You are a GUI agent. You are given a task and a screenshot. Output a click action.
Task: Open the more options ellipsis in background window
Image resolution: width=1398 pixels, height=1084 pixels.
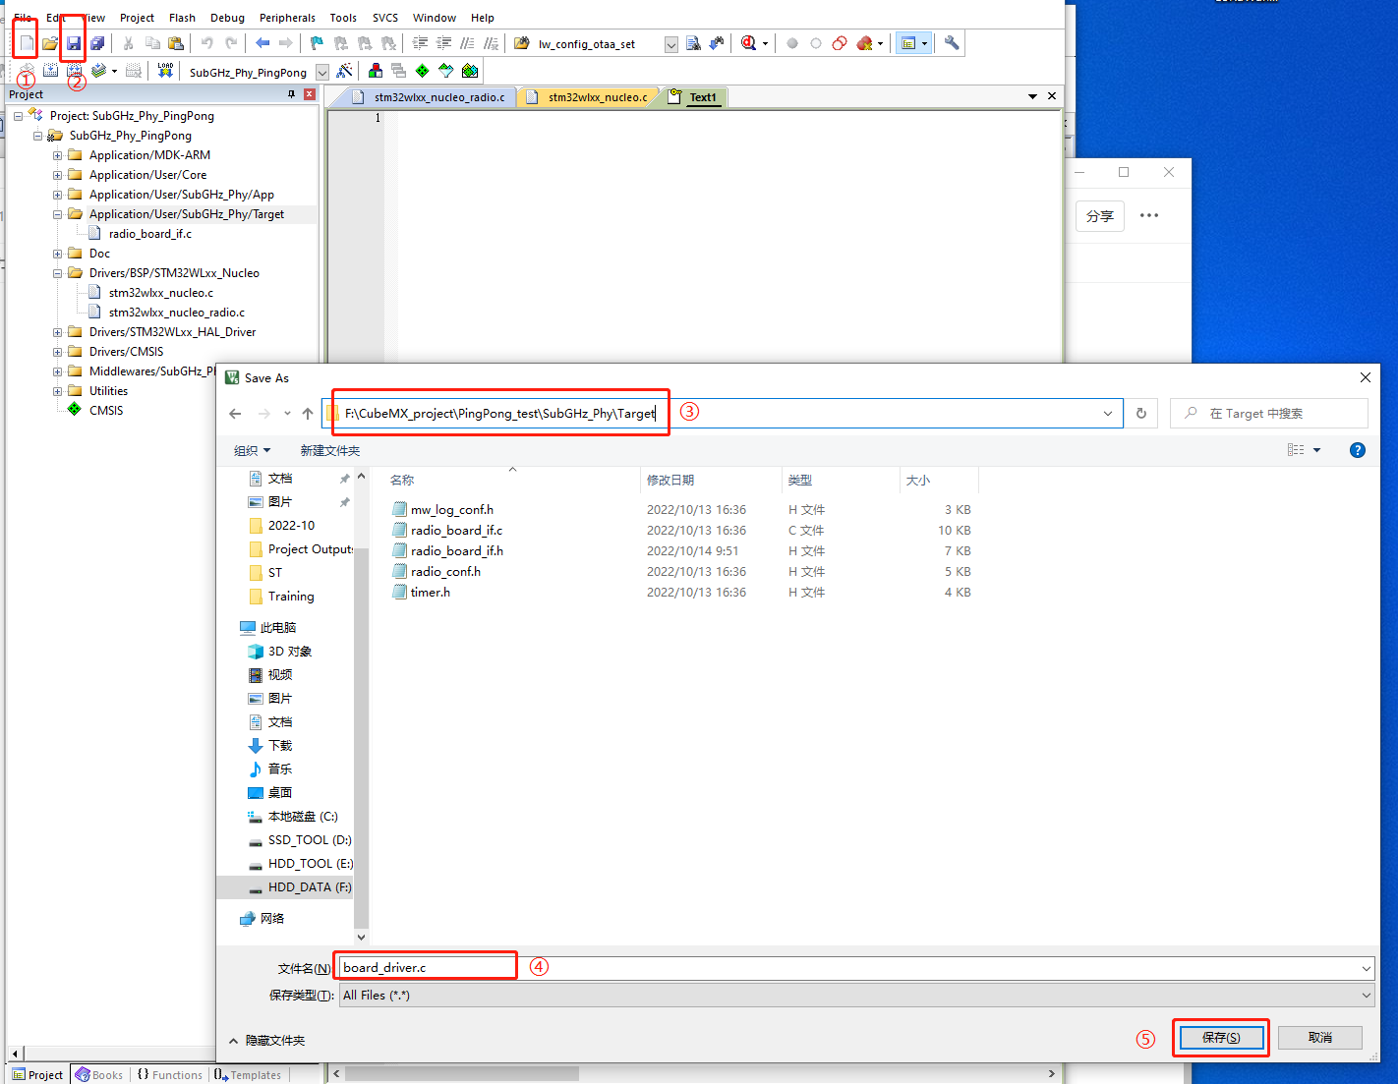click(x=1149, y=215)
